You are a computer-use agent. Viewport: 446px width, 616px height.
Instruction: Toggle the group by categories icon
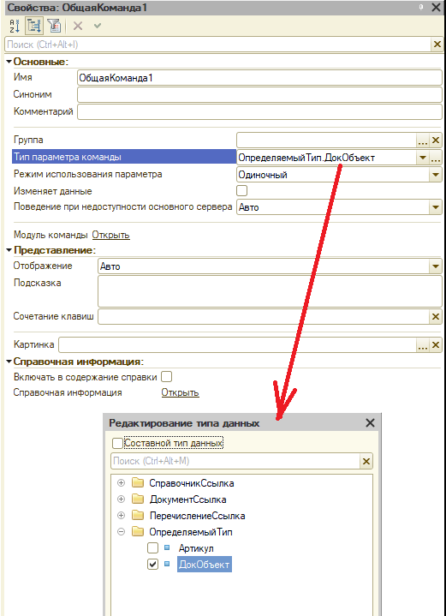tap(34, 27)
